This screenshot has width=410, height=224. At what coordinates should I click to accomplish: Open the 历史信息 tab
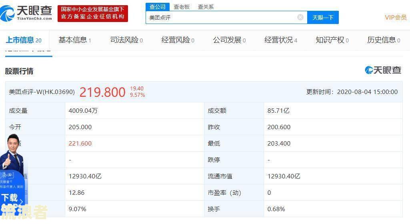[384, 40]
